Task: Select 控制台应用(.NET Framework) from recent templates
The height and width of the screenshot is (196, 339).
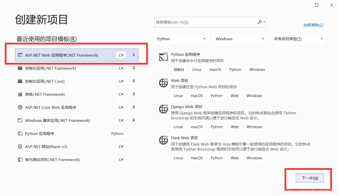Action: (77, 68)
